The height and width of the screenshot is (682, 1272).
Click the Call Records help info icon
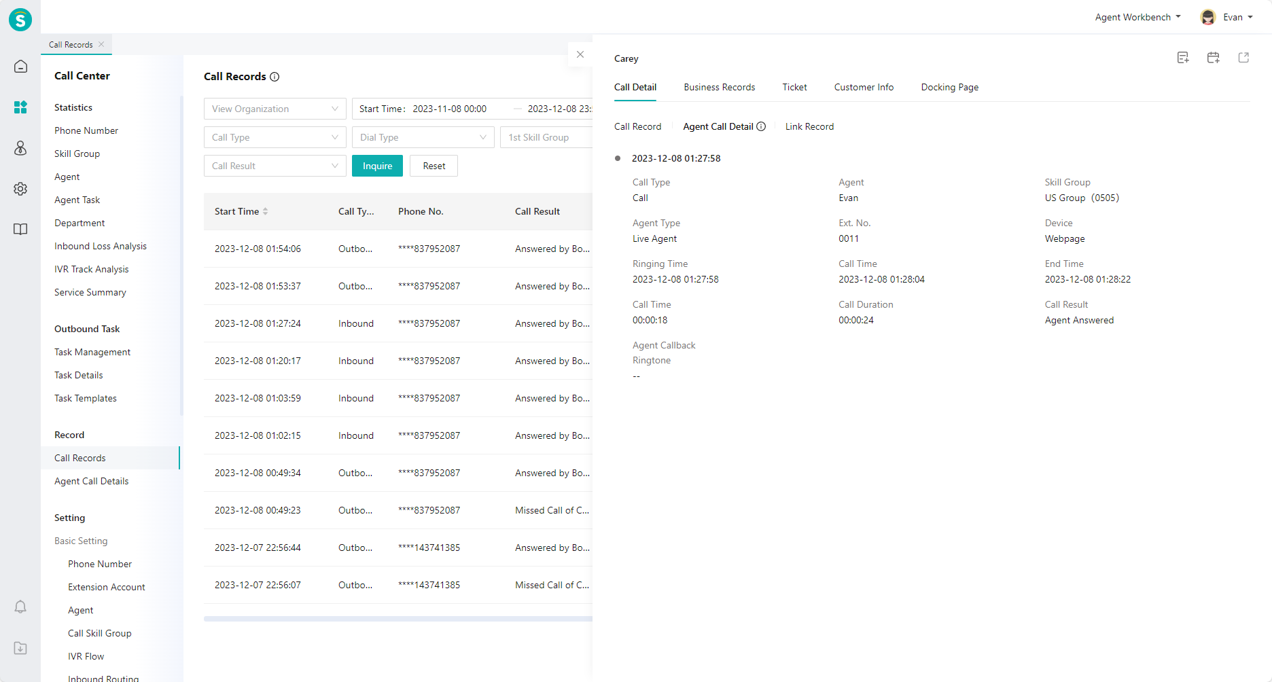coord(275,77)
